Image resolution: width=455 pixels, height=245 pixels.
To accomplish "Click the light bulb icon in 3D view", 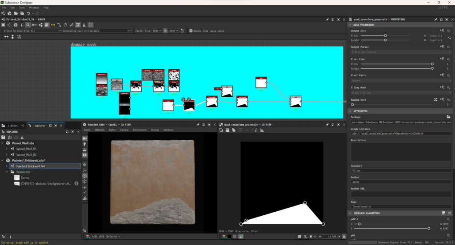I will [84, 144].
